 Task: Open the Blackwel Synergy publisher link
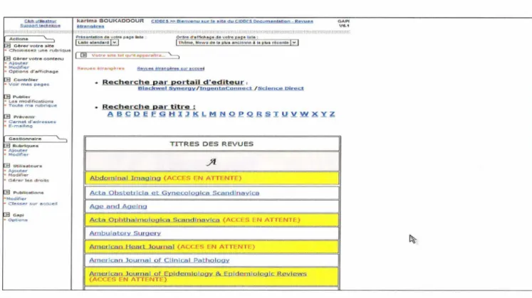tap(167, 88)
